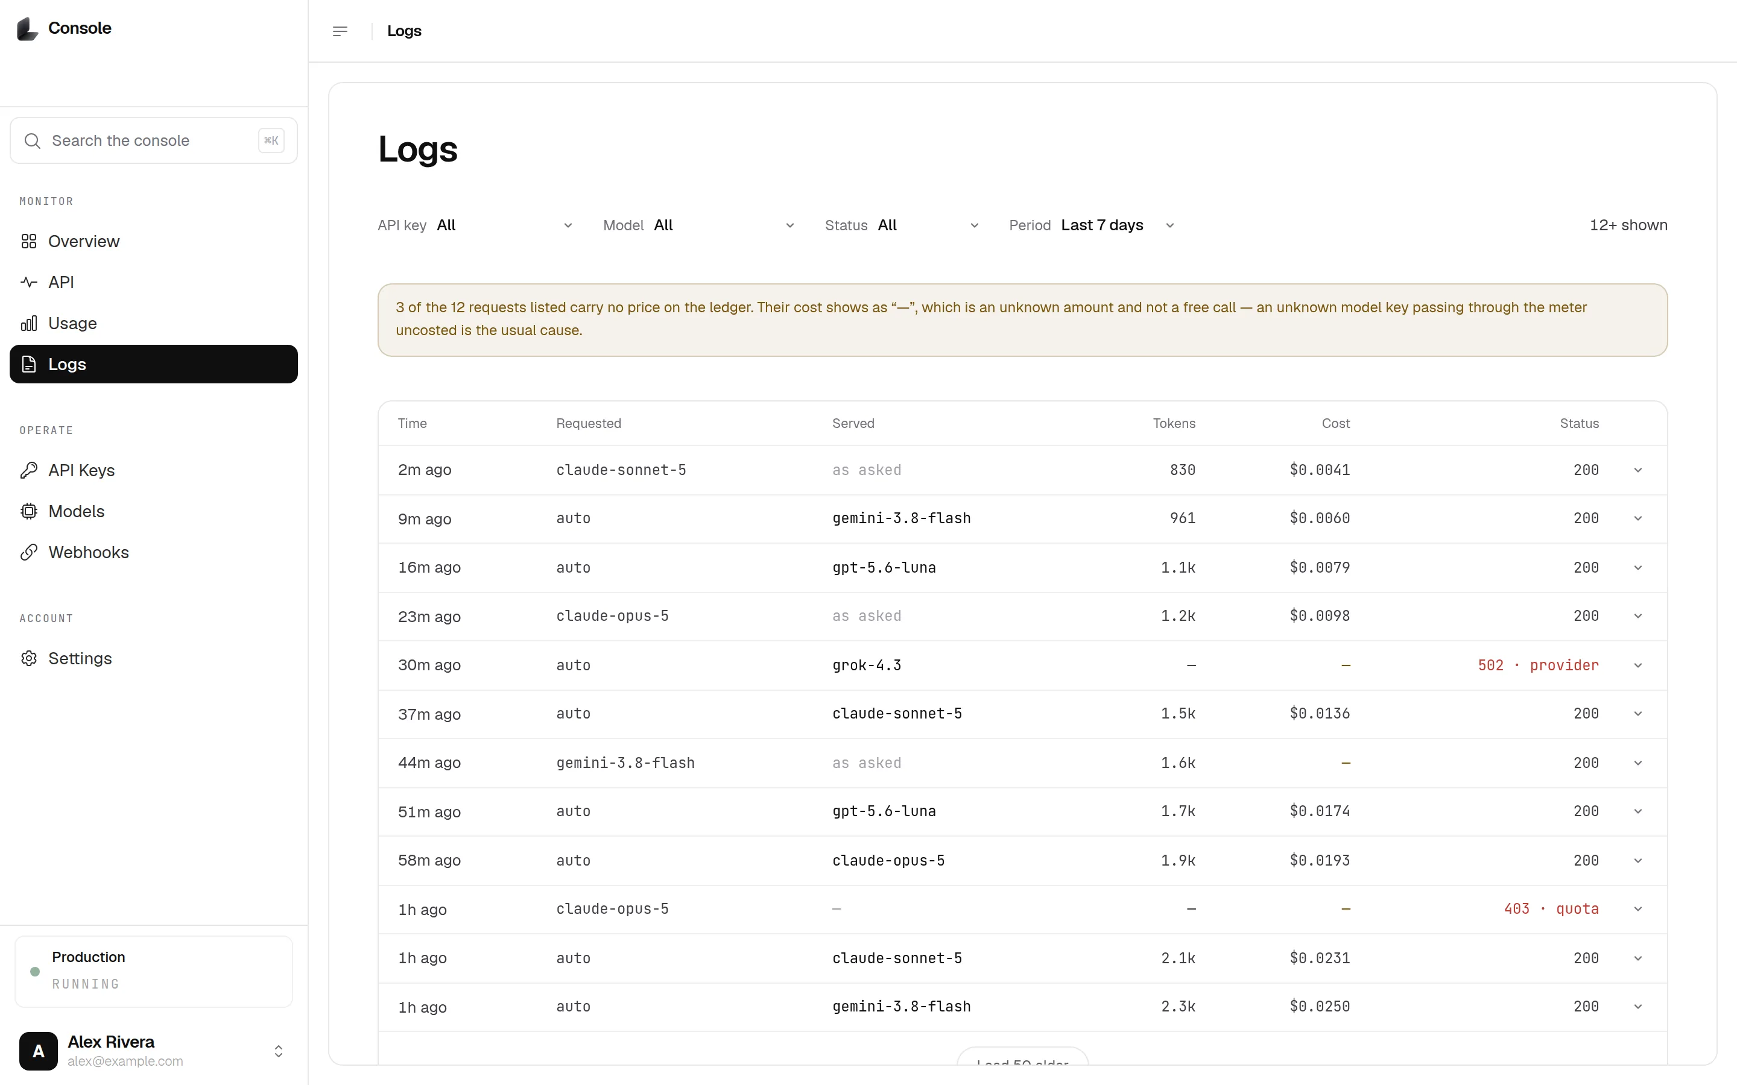
Task: Expand the account switcher chevrons
Action: point(279,1051)
